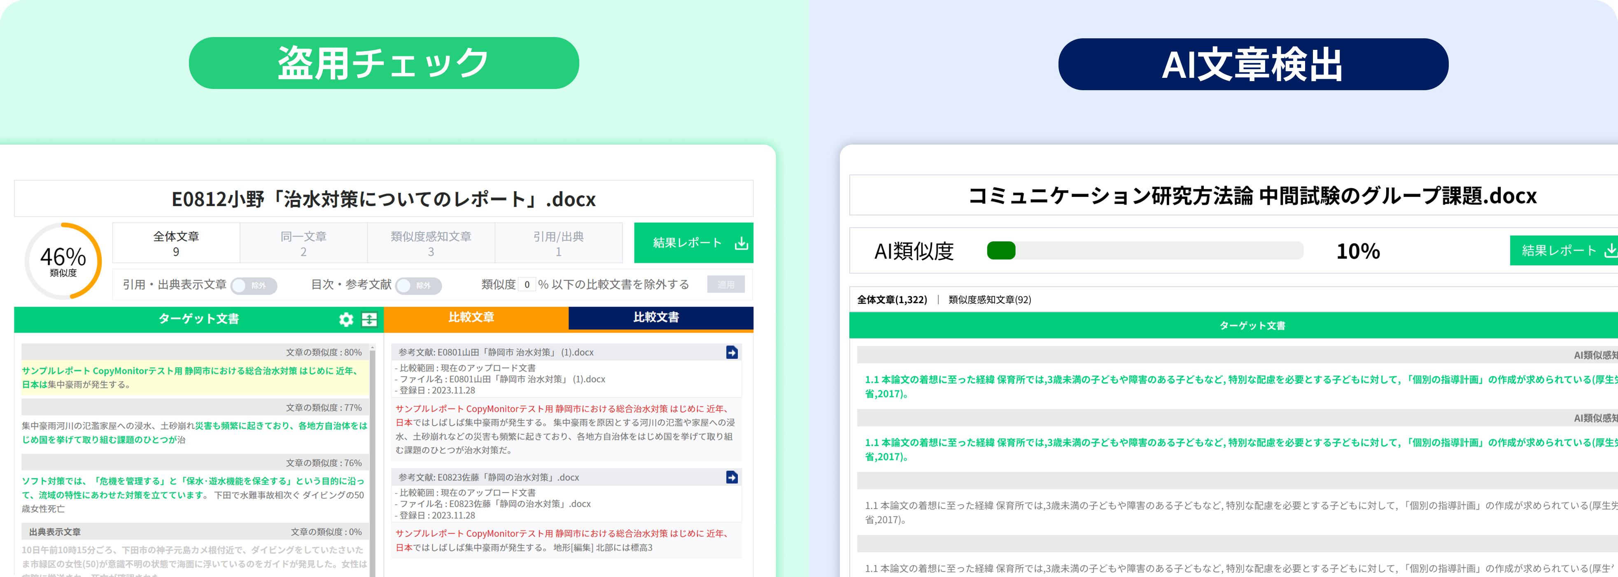This screenshot has width=1618, height=577.
Task: Open the E0801山田 reference document arrow icon
Action: pos(732,353)
